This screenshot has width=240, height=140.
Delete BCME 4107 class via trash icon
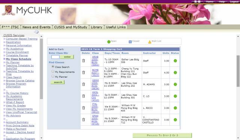point(83,72)
